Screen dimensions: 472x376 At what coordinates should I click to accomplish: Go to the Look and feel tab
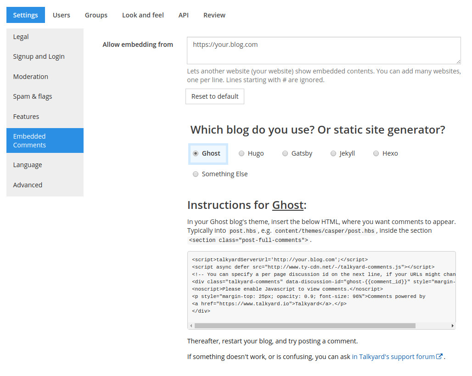pyautogui.click(x=143, y=15)
